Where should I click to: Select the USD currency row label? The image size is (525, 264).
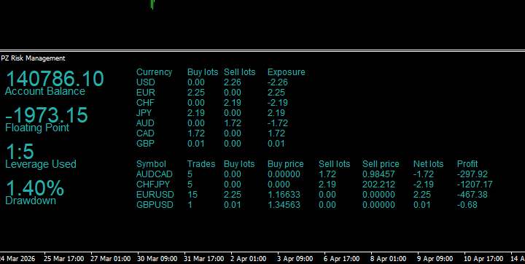coord(146,82)
